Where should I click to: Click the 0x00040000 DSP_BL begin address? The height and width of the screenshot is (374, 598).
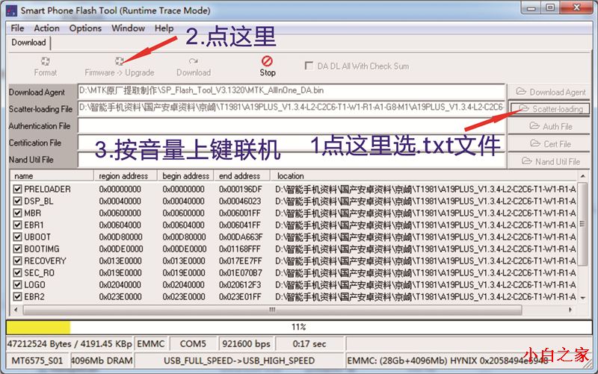(x=184, y=201)
